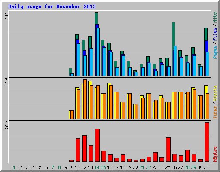The image size is (220, 172).
Task: Click day label '10' on the x-axis
Action: [x=71, y=167]
